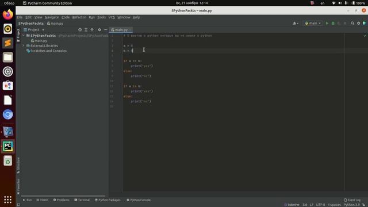Toggle tool window buttons at bottom-left corner

18,205
